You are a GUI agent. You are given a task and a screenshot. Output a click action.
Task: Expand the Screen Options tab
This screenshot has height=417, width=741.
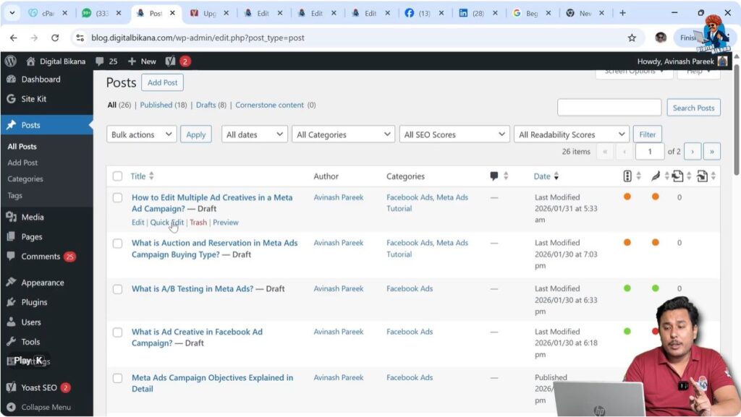tap(634, 72)
